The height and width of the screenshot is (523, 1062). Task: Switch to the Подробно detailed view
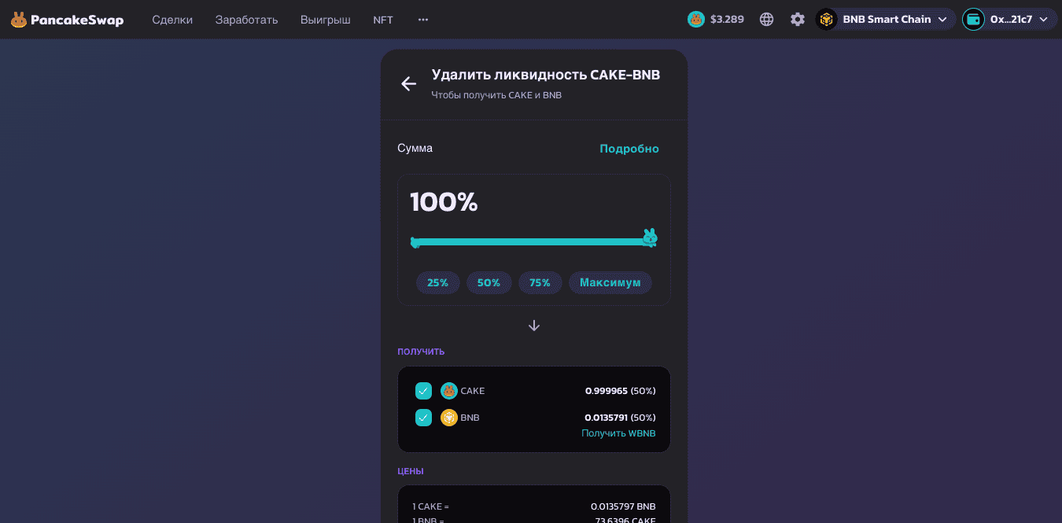pos(629,149)
